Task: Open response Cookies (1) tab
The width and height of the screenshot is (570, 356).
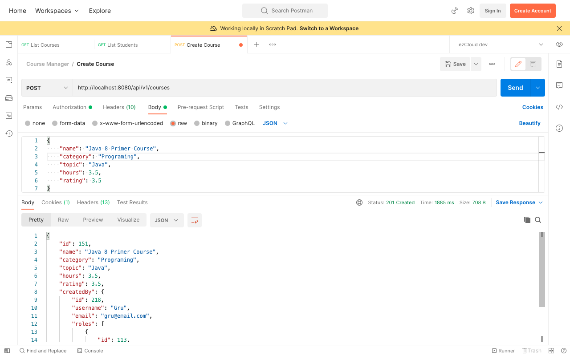Action: coord(56,202)
